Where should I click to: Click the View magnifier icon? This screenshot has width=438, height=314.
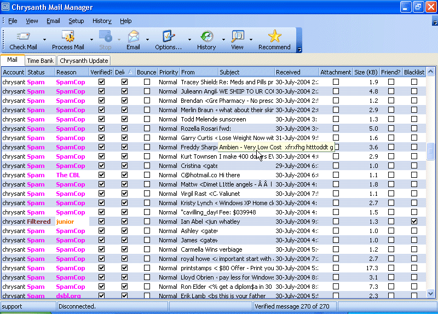click(237, 37)
